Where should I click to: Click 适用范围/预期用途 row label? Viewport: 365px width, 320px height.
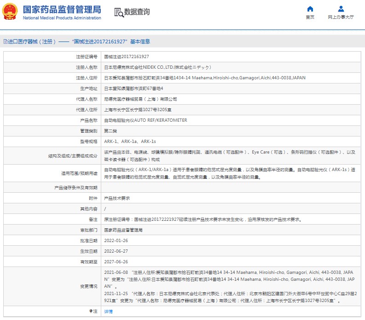point(79,173)
